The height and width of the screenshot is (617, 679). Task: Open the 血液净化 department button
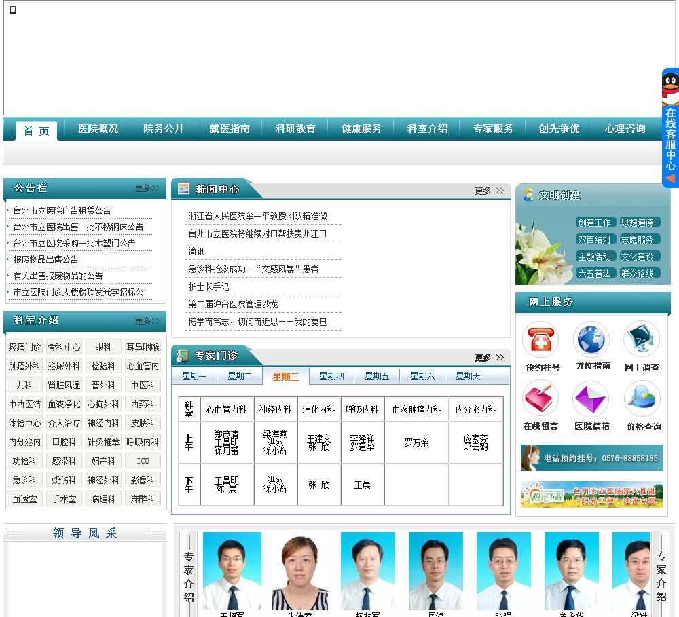64,404
